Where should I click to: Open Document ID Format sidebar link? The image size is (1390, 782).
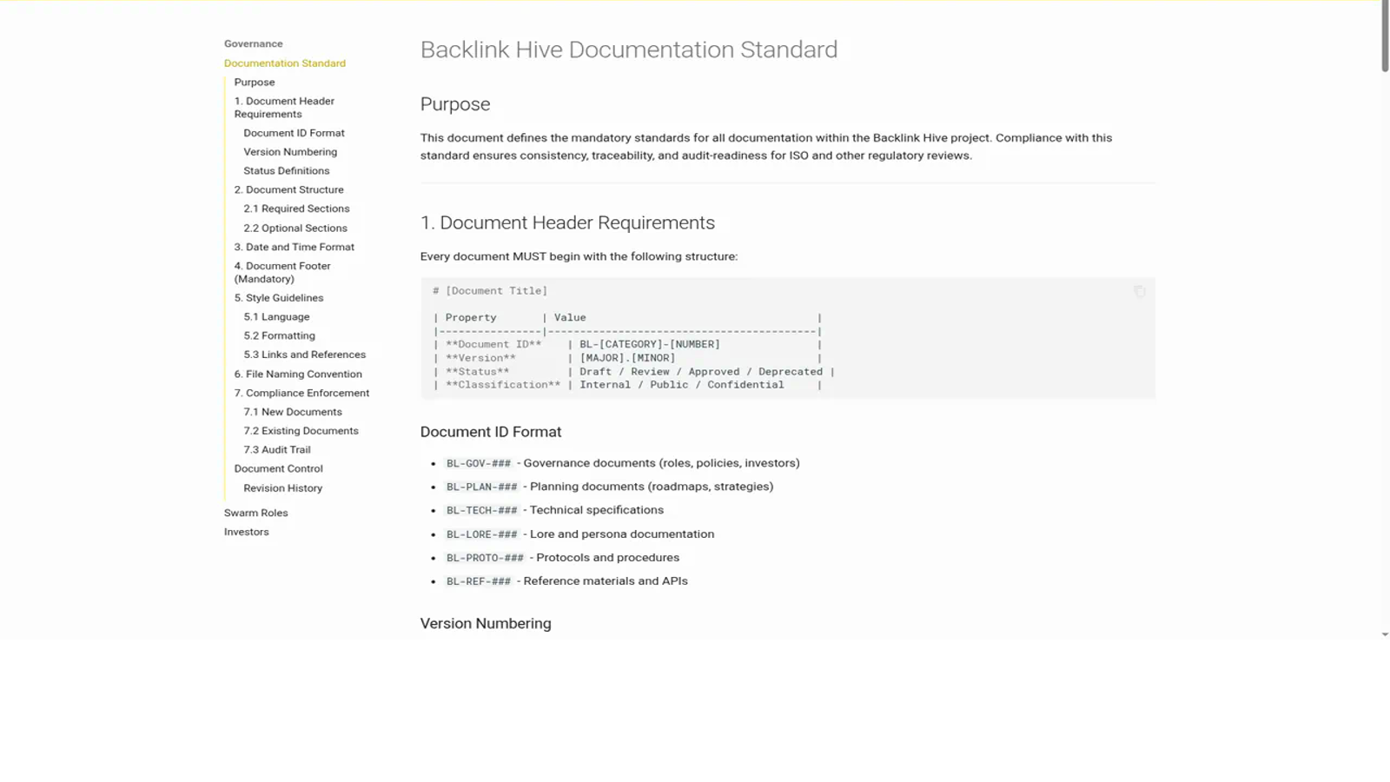[294, 133]
